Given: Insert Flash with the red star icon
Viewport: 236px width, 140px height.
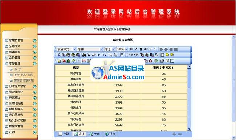Looking at the screenshot, I should coord(64,61).
